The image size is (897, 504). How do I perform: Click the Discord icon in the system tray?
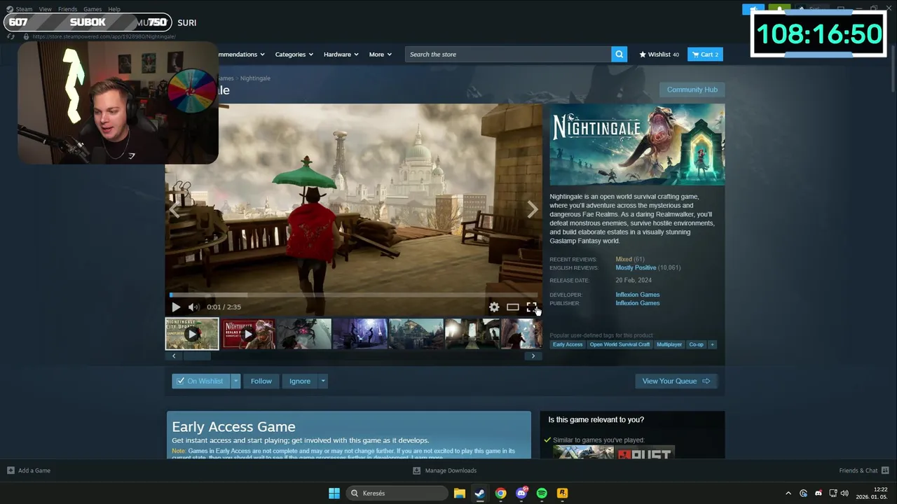(818, 493)
